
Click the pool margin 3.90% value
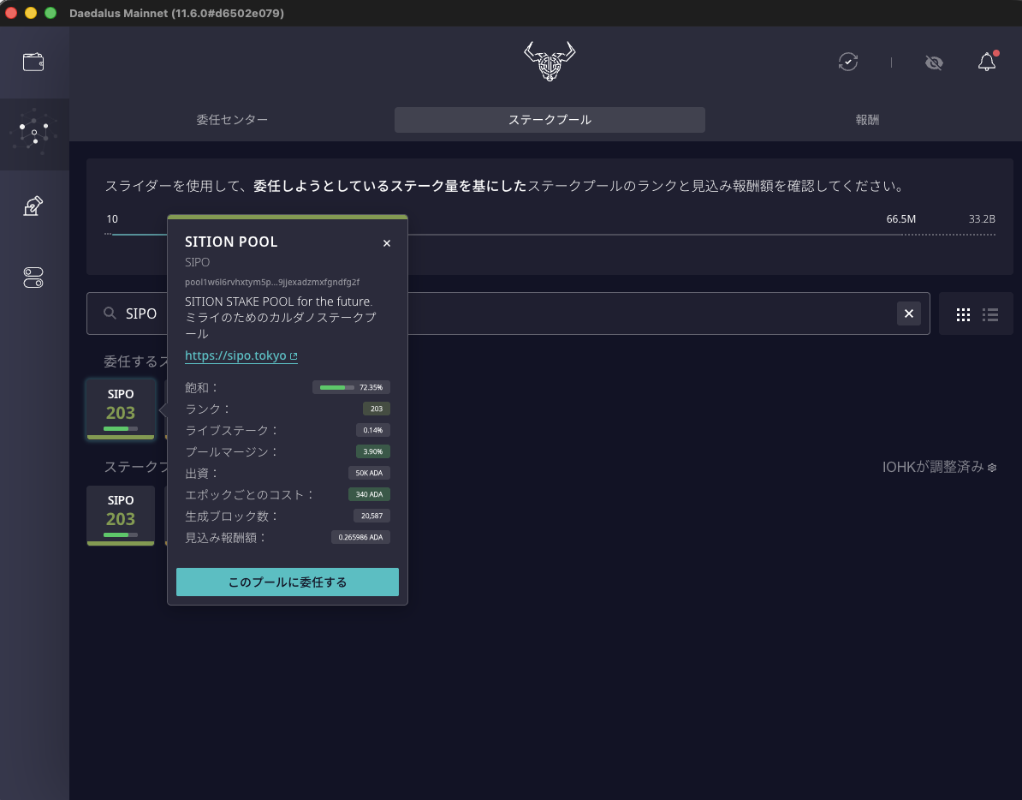tap(373, 451)
